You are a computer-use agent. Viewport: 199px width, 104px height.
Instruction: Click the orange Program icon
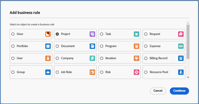coord(136,46)
